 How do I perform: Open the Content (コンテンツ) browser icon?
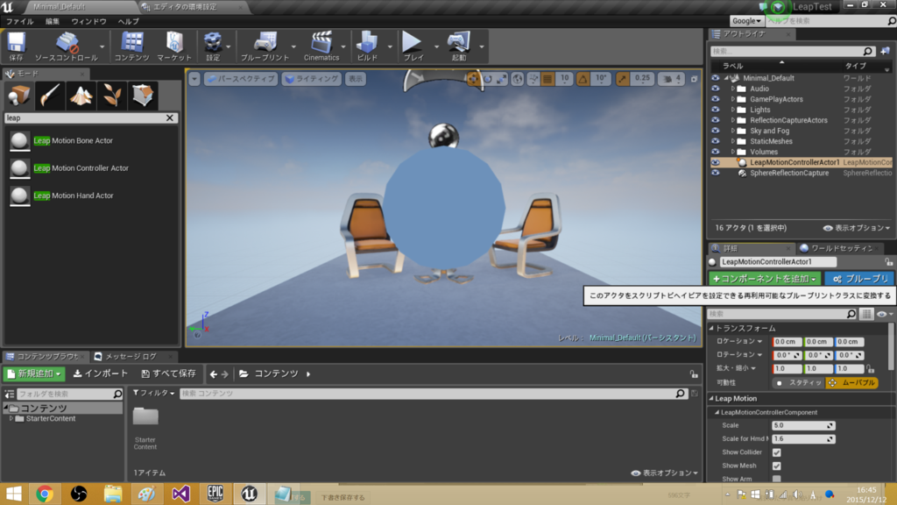tap(131, 46)
